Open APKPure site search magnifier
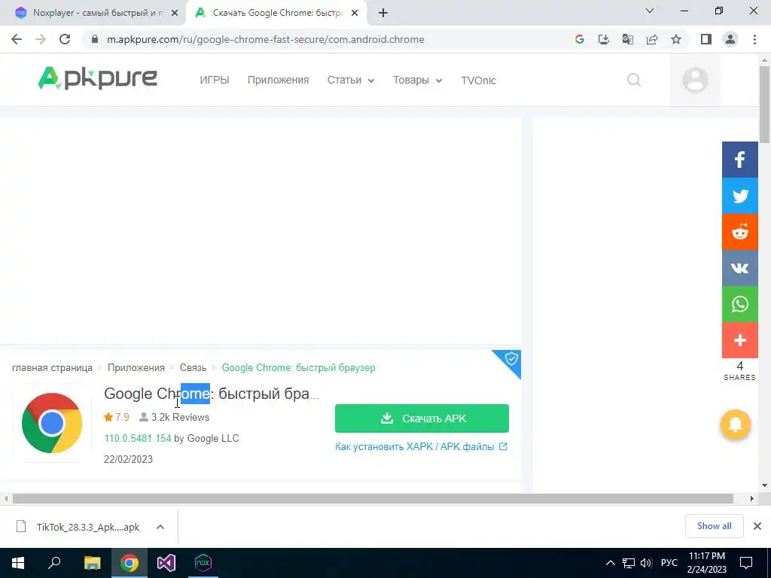Image resolution: width=771 pixels, height=578 pixels. (x=634, y=80)
